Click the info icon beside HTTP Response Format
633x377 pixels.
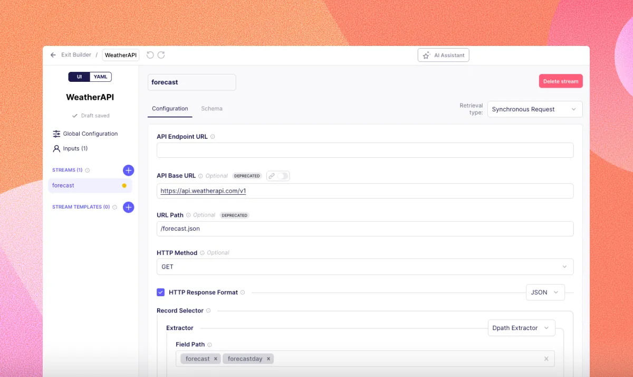coord(243,293)
